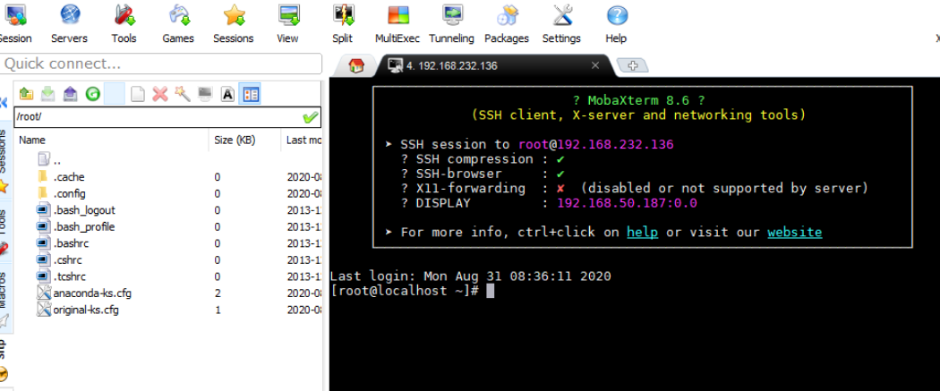The image size is (940, 391).
Task: Select the .bash_logout file
Action: click(x=75, y=210)
